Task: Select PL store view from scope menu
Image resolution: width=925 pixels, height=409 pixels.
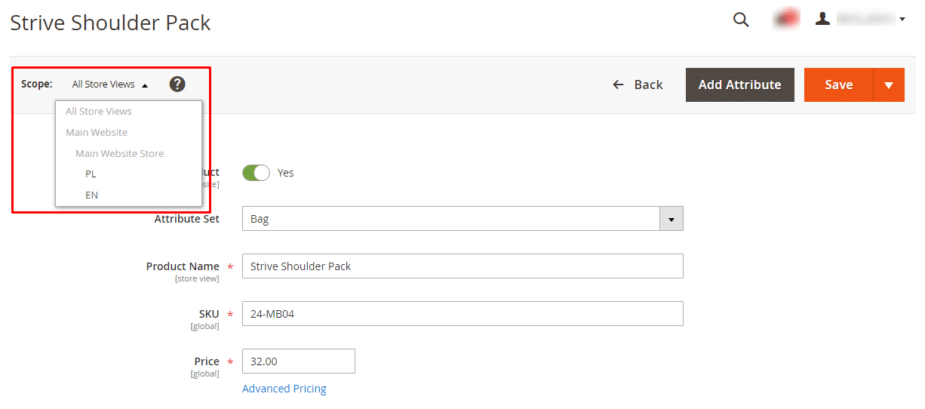Action: [91, 174]
